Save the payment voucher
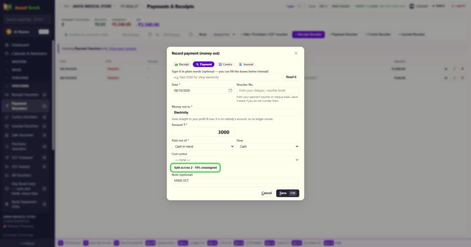The width and height of the screenshot is (471, 247). 288,193
